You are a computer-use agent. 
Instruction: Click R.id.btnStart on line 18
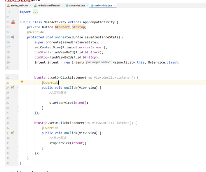[87, 52]
